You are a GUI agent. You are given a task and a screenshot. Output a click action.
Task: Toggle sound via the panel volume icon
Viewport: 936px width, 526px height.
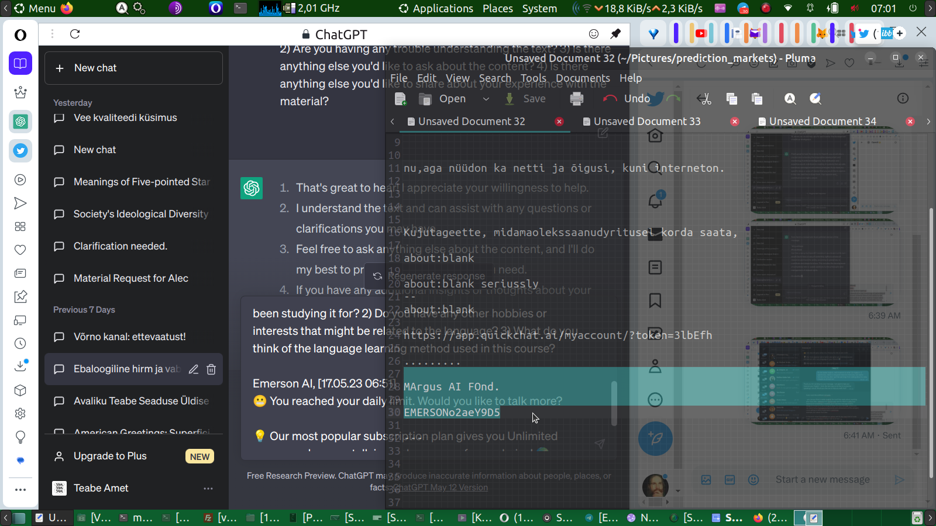tap(855, 8)
